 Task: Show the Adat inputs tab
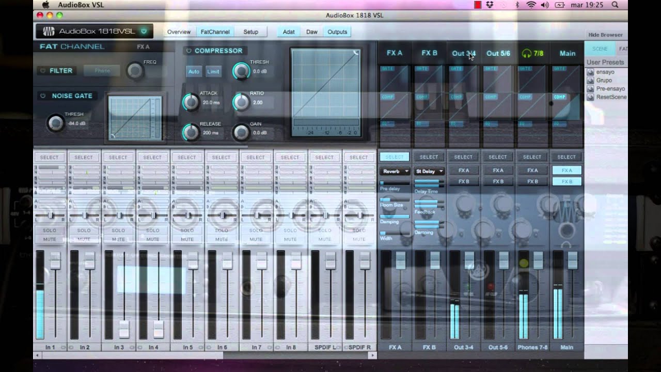tap(289, 32)
